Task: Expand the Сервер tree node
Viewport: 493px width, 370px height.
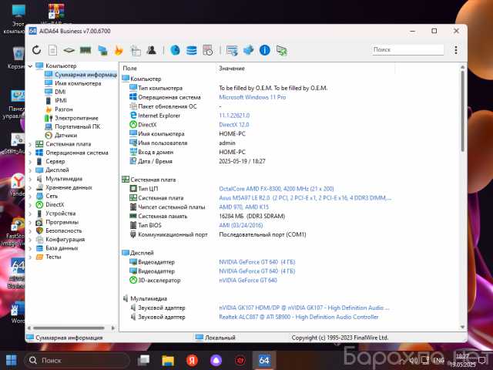Action: tap(31, 161)
